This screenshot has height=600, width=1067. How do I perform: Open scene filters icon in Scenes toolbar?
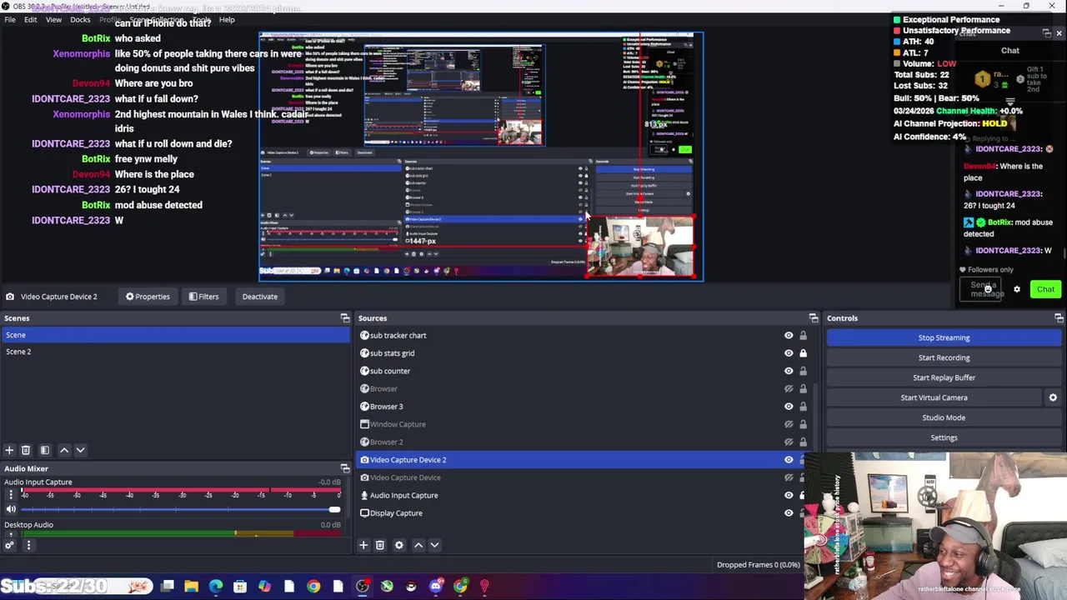(x=45, y=450)
